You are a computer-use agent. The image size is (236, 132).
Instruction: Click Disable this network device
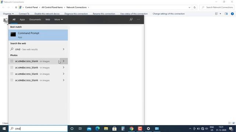[47, 14]
